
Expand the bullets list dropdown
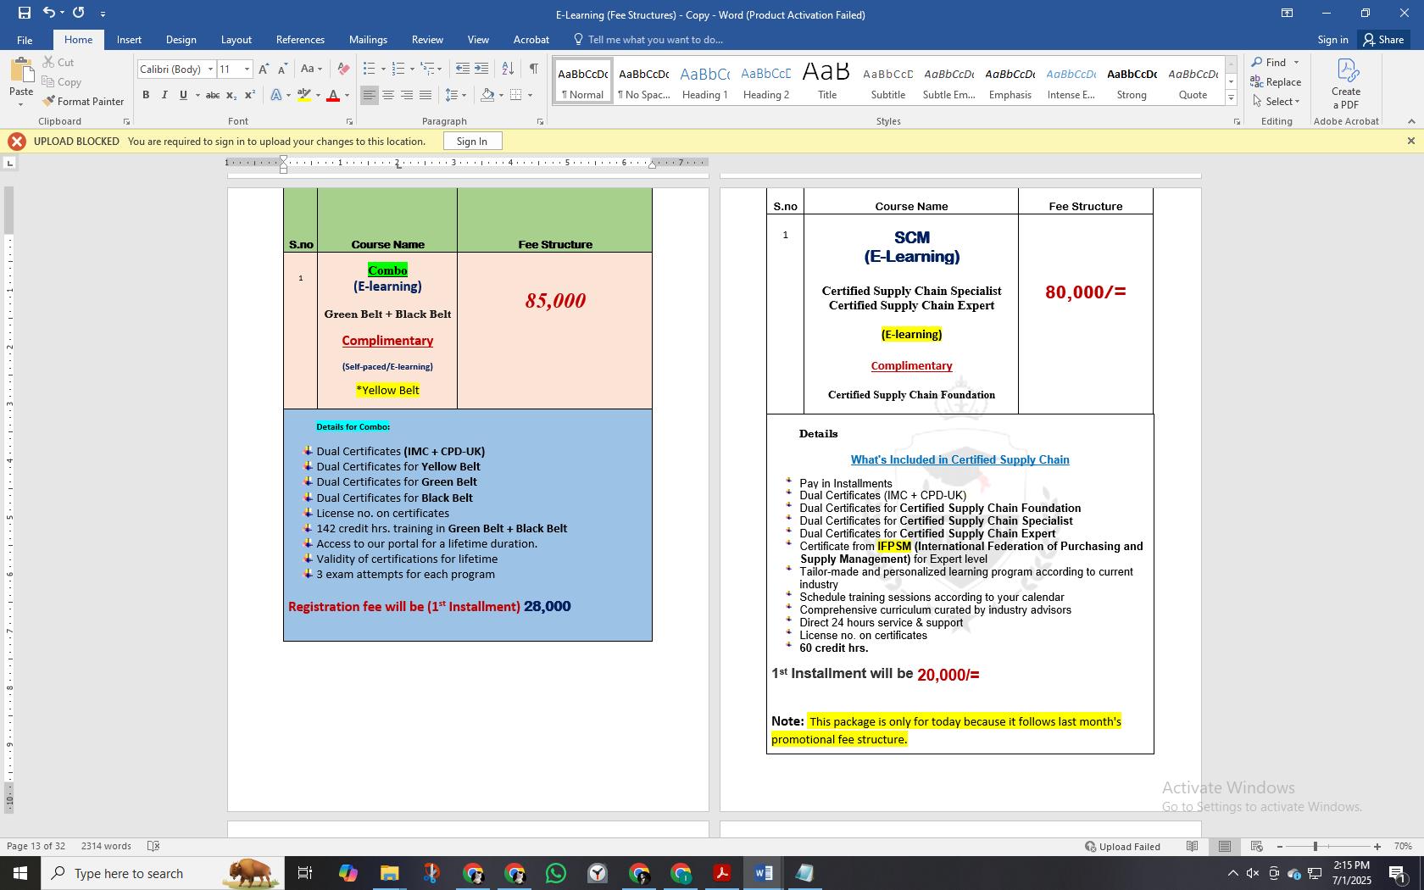383,70
